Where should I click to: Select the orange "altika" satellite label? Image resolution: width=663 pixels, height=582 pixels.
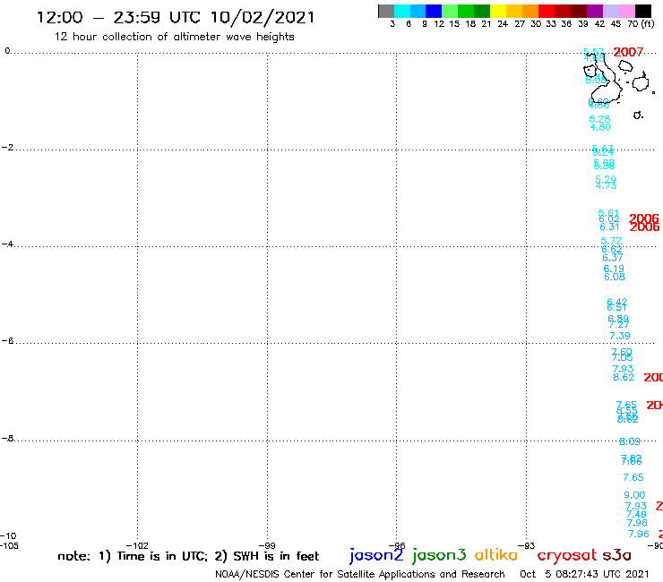pos(496,555)
